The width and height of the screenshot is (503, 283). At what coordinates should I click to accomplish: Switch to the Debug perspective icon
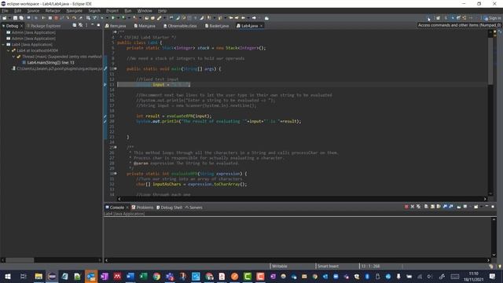(x=453, y=18)
